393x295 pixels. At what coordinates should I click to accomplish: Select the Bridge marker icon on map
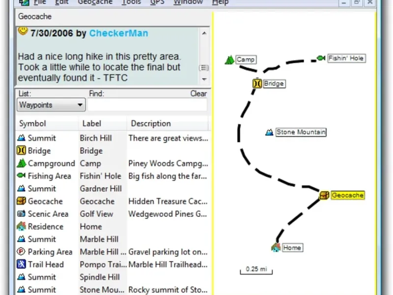[257, 84]
